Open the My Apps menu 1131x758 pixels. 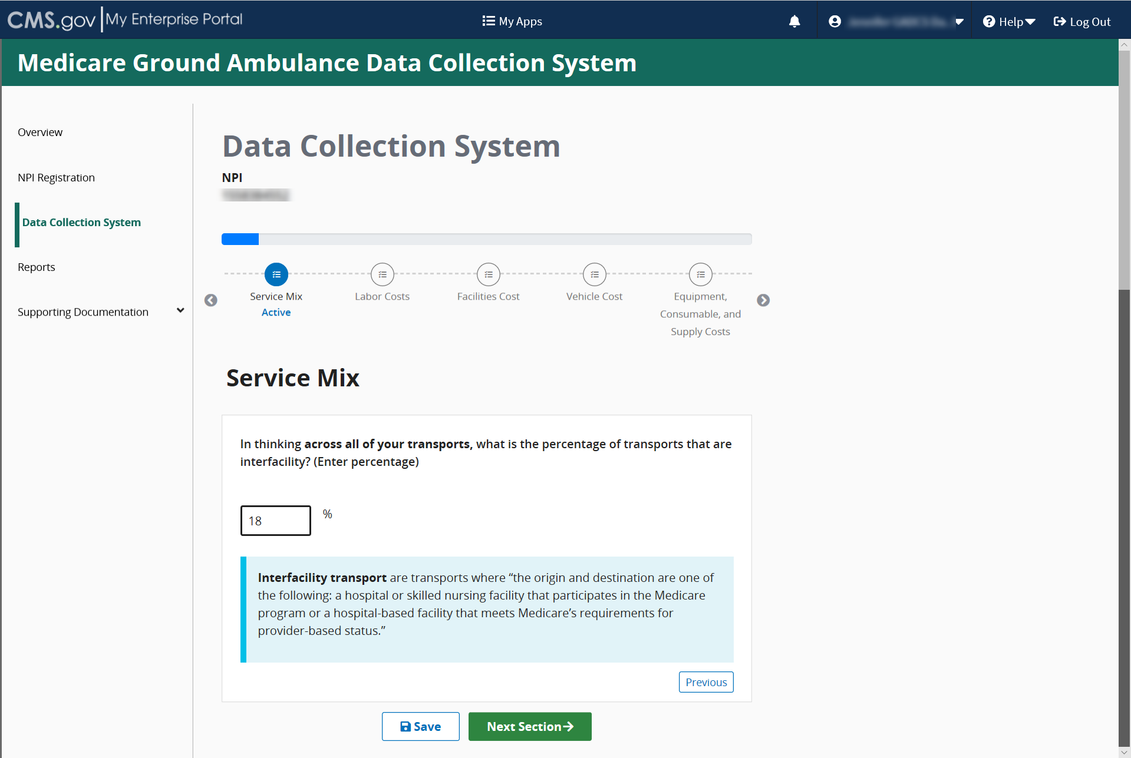pyautogui.click(x=512, y=22)
